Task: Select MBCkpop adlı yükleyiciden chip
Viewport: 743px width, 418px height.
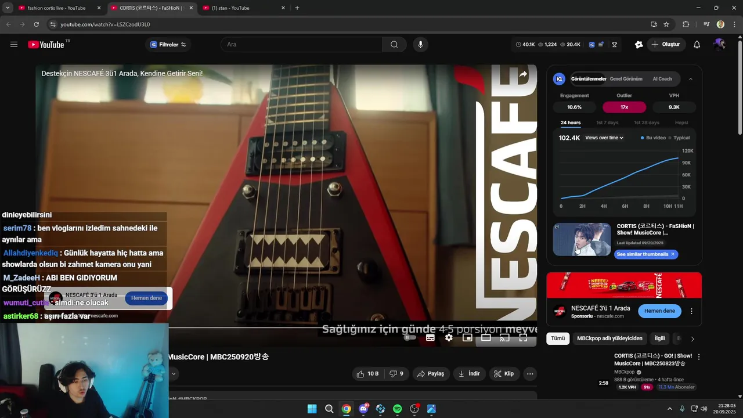Action: pyautogui.click(x=609, y=338)
